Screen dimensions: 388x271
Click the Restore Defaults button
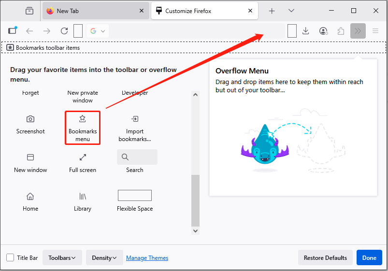(325, 258)
